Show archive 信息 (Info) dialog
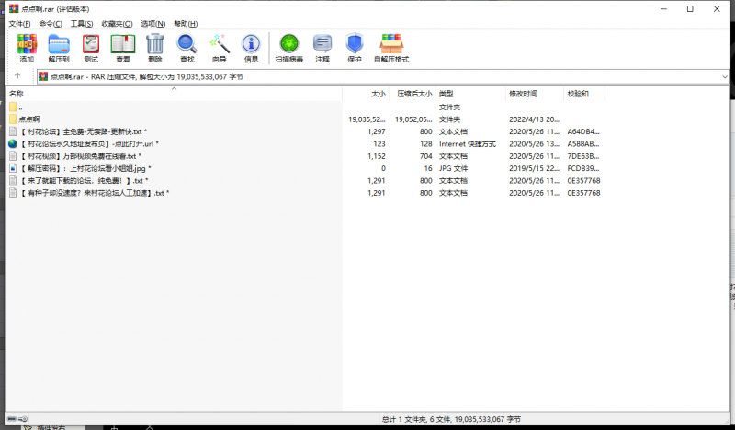 (x=251, y=47)
